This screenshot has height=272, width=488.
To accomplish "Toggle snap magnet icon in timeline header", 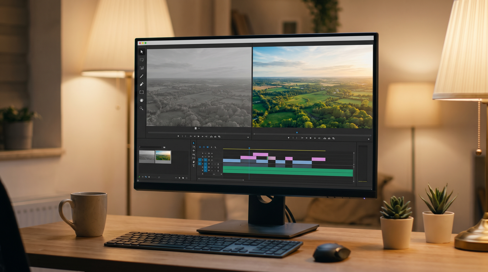I will pos(204,147).
